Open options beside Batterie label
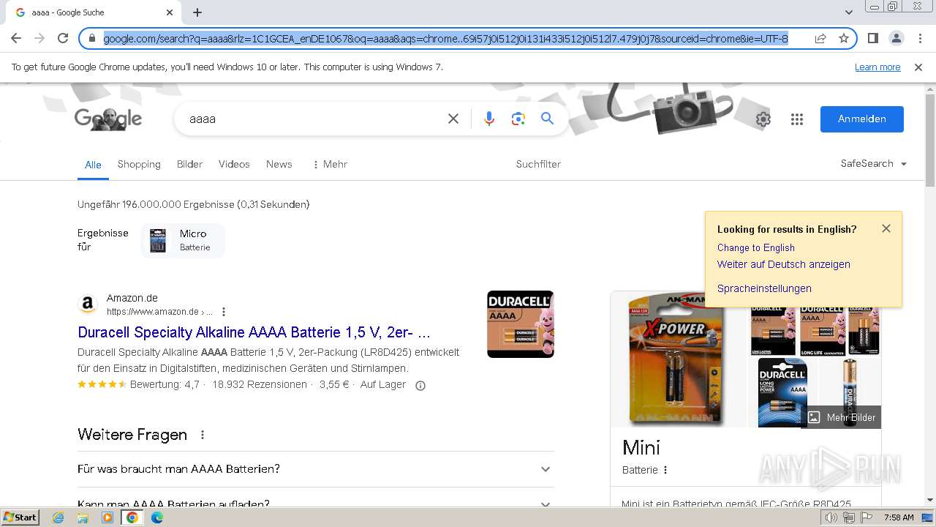The width and height of the screenshot is (936, 527). [x=665, y=470]
